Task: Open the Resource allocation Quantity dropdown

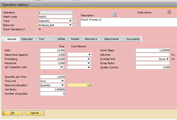Action: (x=62, y=85)
